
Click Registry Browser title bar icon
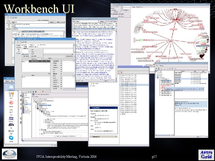73,19
